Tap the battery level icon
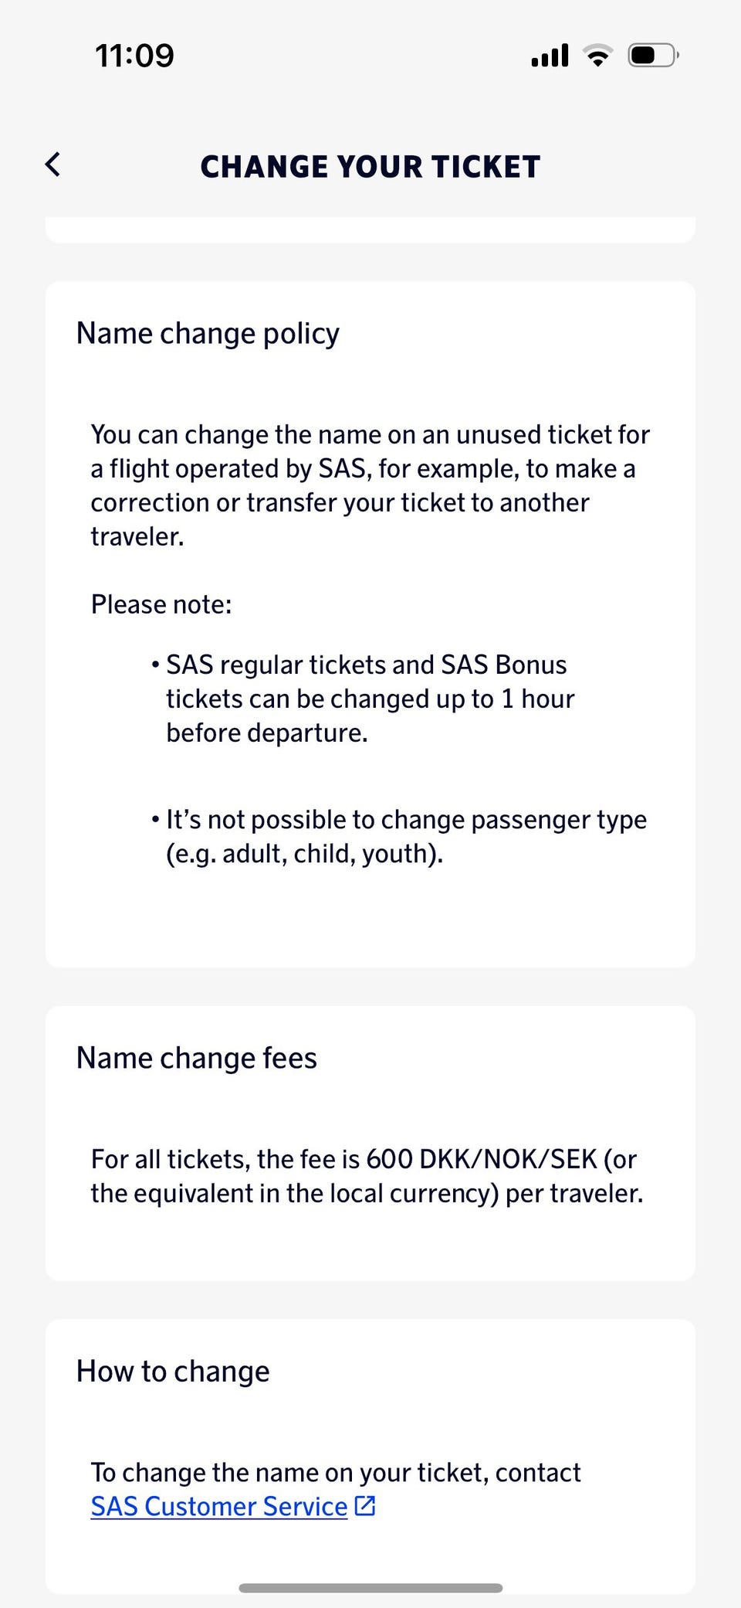The width and height of the screenshot is (741, 1608). [x=653, y=56]
